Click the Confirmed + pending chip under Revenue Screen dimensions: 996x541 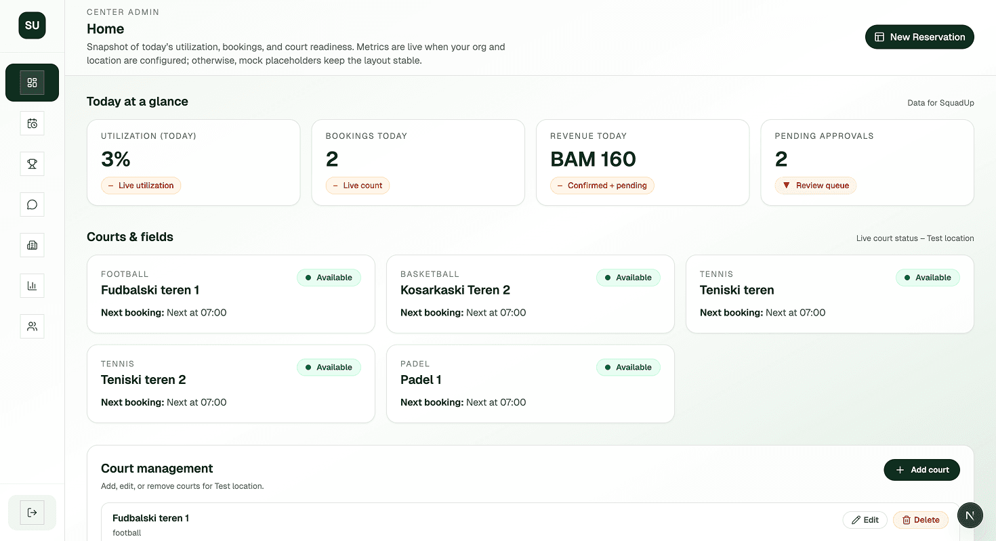[602, 185]
